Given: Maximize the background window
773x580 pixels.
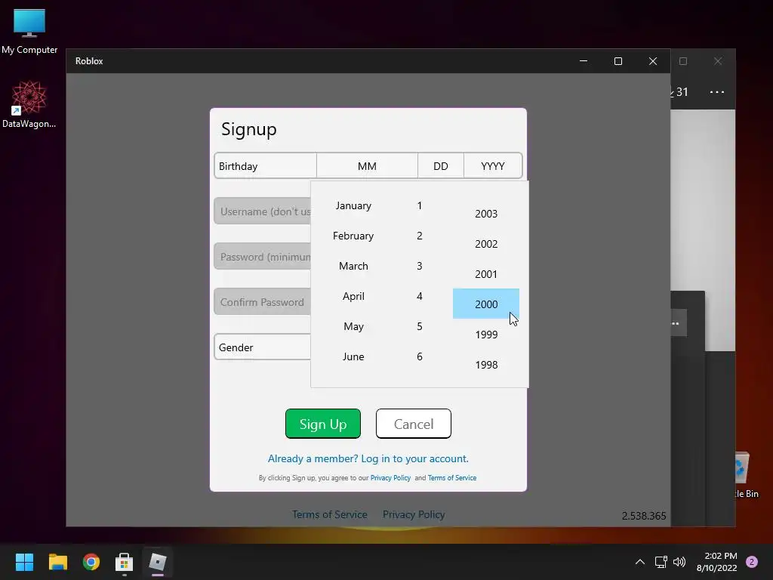Looking at the screenshot, I should click(x=682, y=61).
